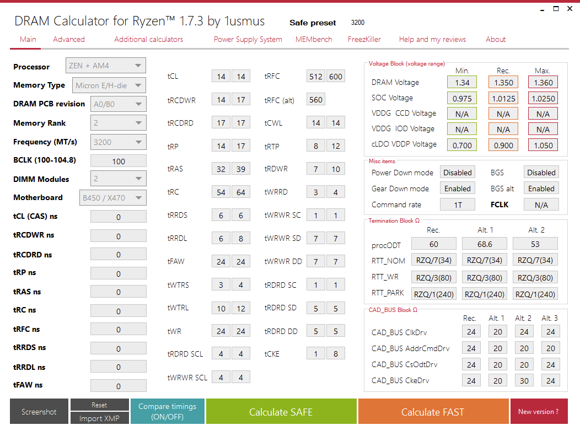The height and width of the screenshot is (436, 580).
Task: Click the FCLK N/A value
Action: [x=541, y=204]
